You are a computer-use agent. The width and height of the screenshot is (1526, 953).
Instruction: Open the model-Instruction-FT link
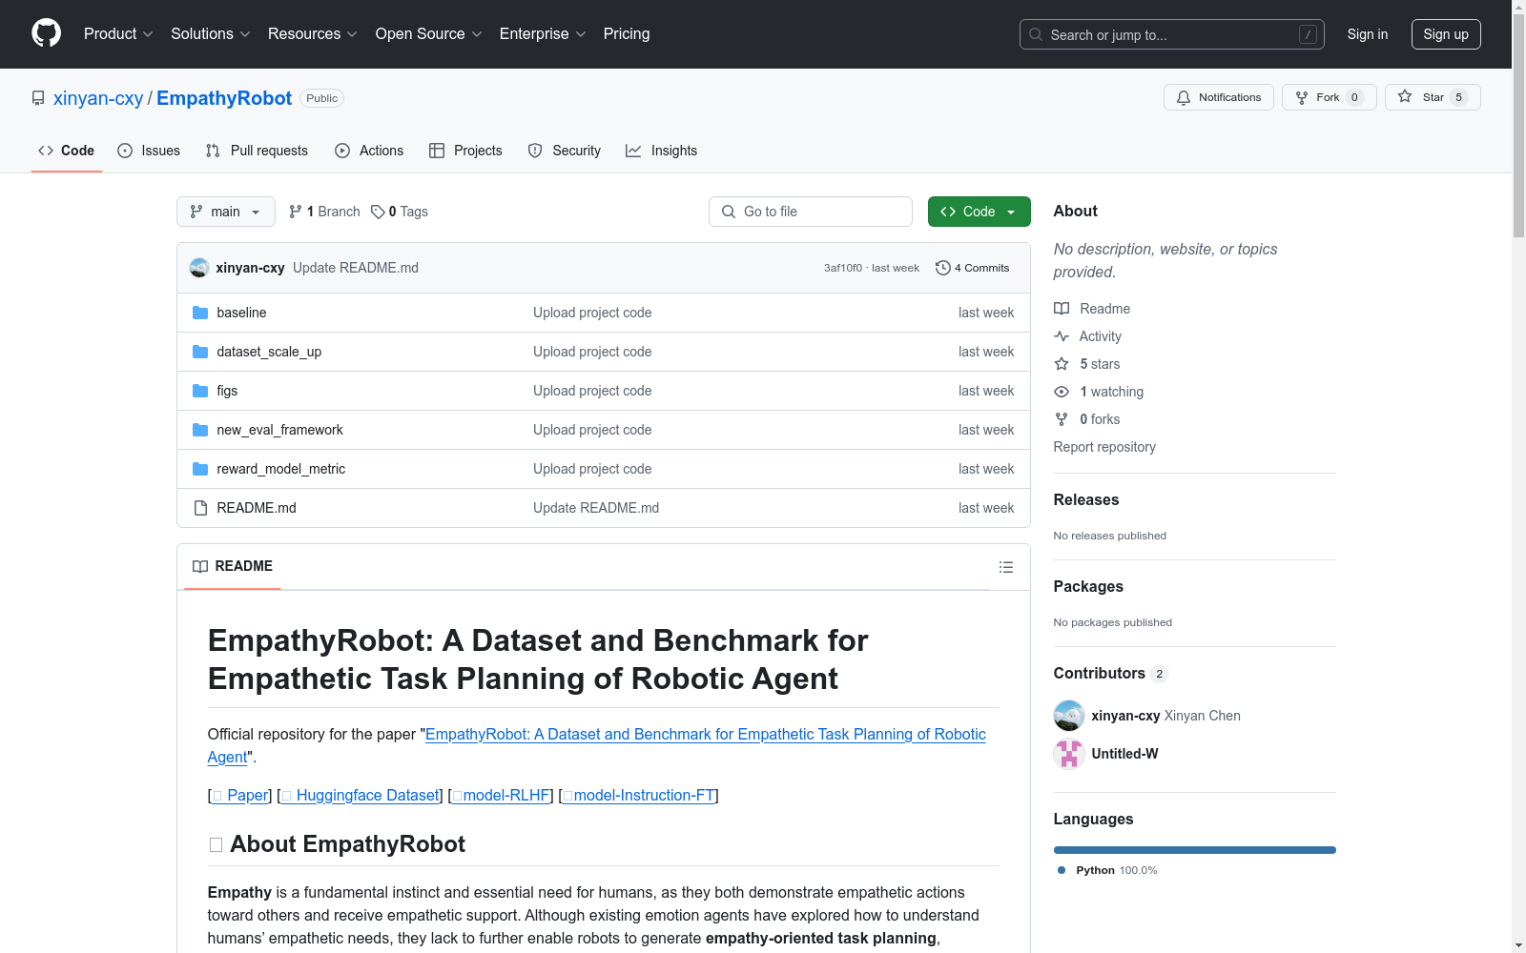(638, 795)
